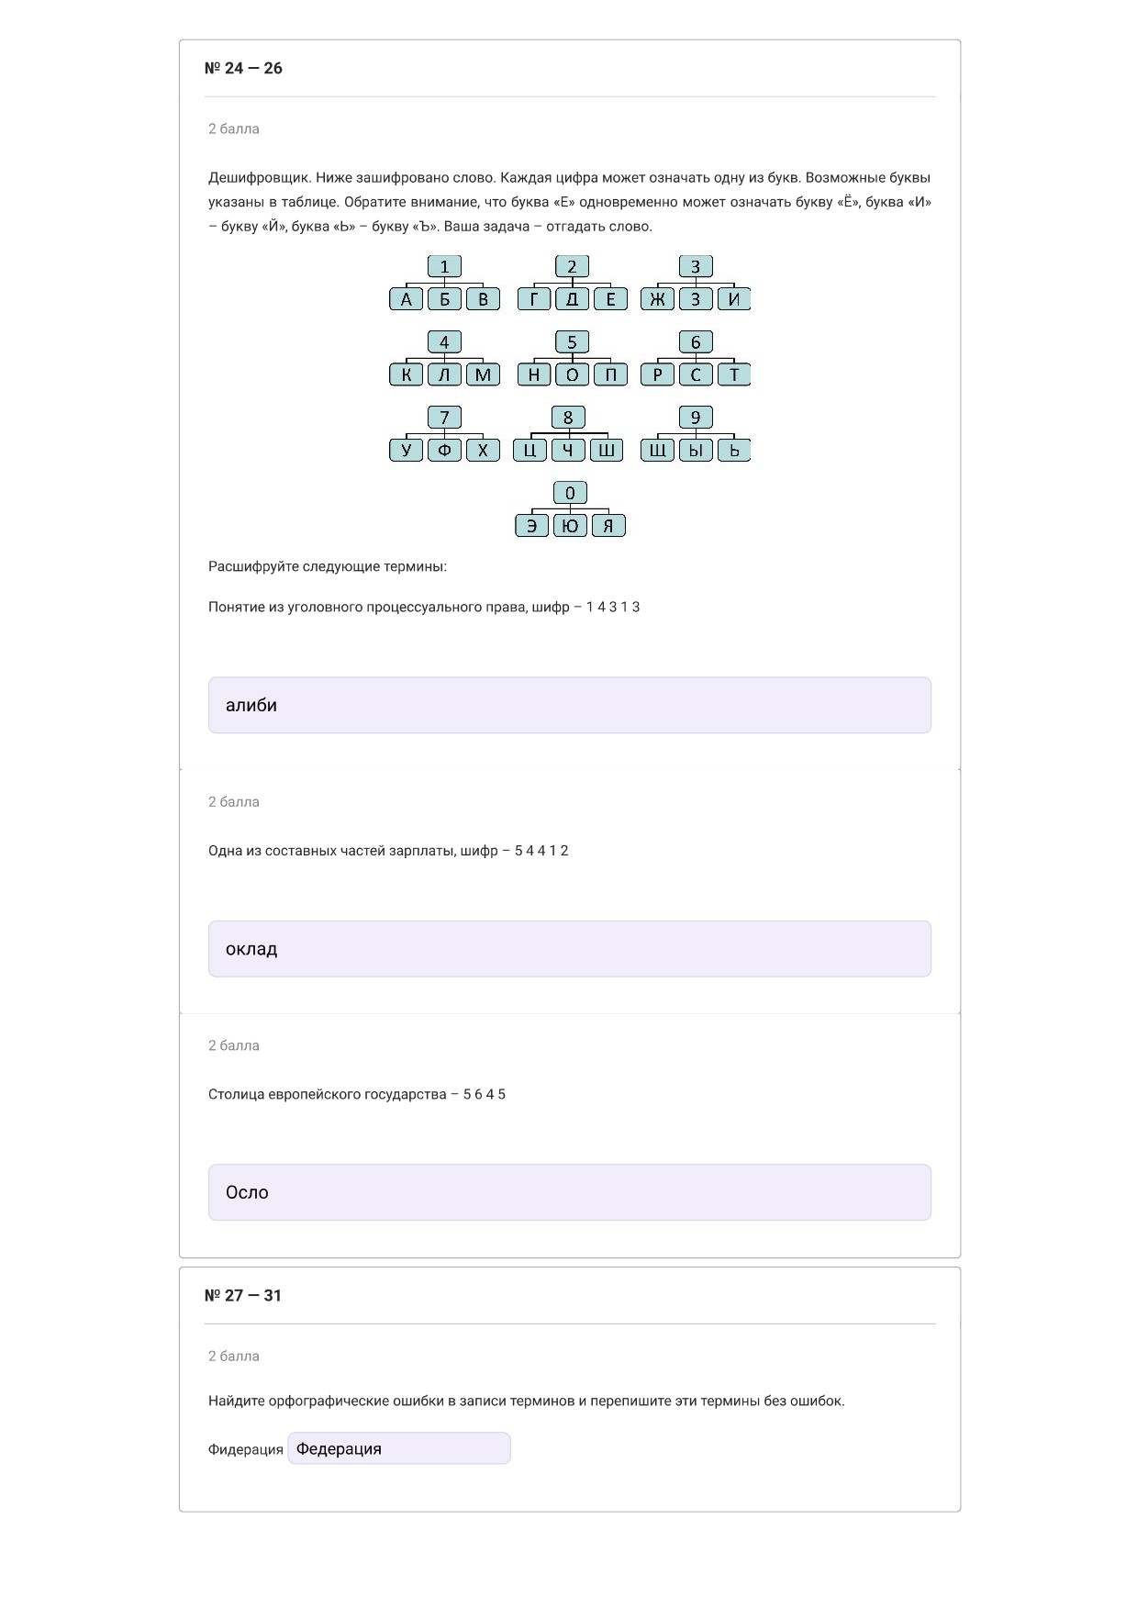Click the «№ 24 — 26» section heading
Viewport: 1137px width, 1608px height.
pyautogui.click(x=243, y=68)
